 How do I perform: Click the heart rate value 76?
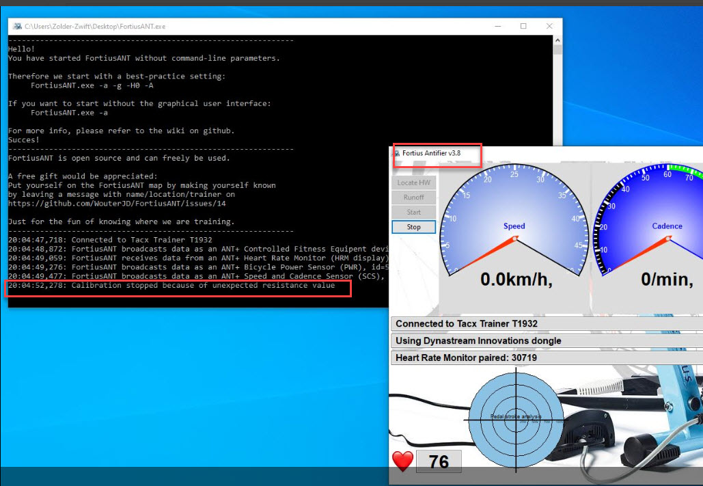(x=439, y=462)
